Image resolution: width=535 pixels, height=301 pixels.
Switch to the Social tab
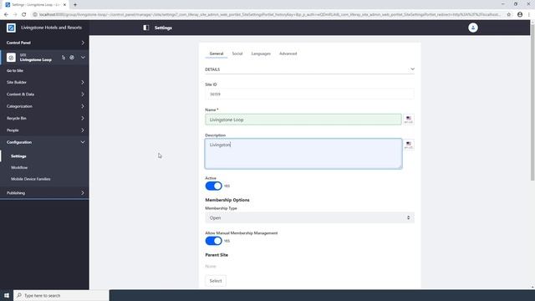(x=237, y=54)
